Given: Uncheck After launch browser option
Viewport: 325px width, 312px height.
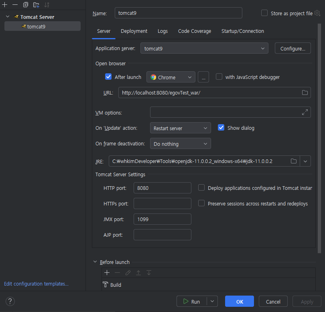Looking at the screenshot, I should (x=108, y=76).
